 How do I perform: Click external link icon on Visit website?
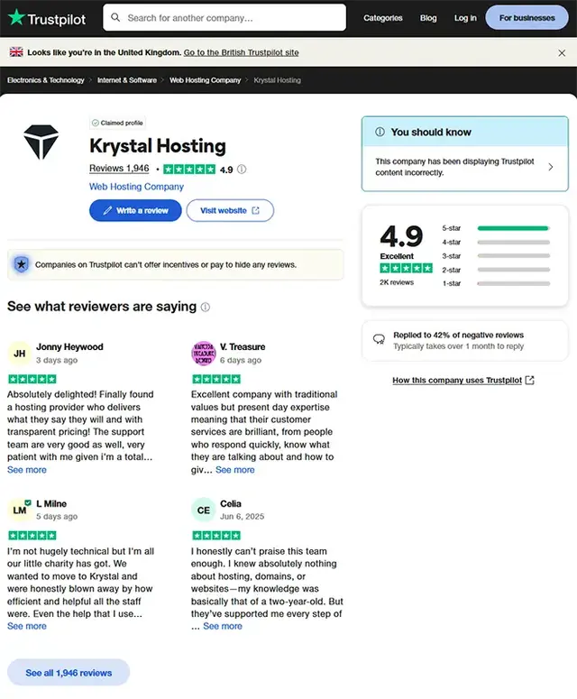tap(255, 210)
